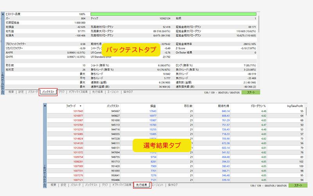This screenshot has height=196, width=313.
Task: Open the グラフ tab in top panel
Action: (x=61, y=92)
